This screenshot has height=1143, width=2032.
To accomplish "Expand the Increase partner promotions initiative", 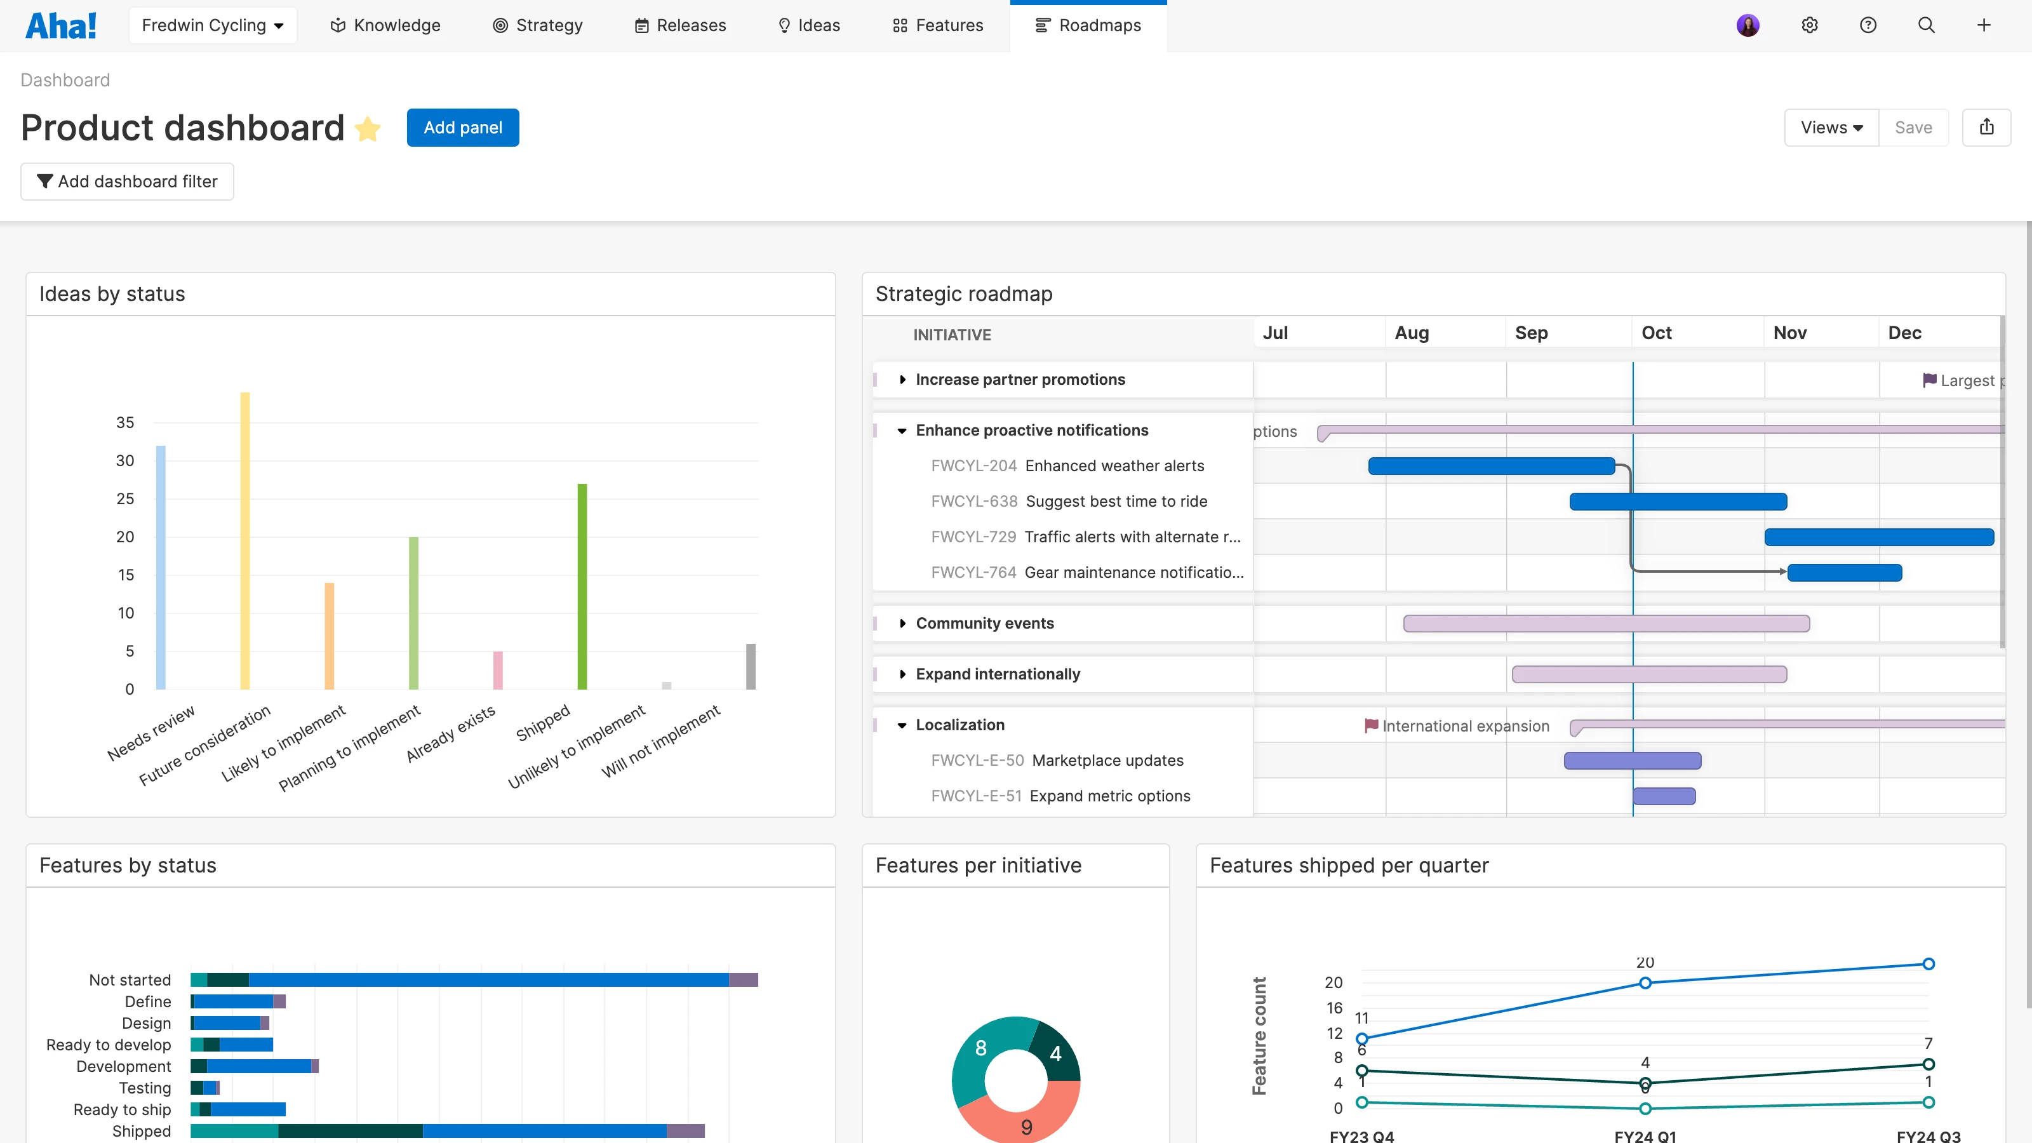I will 902,380.
